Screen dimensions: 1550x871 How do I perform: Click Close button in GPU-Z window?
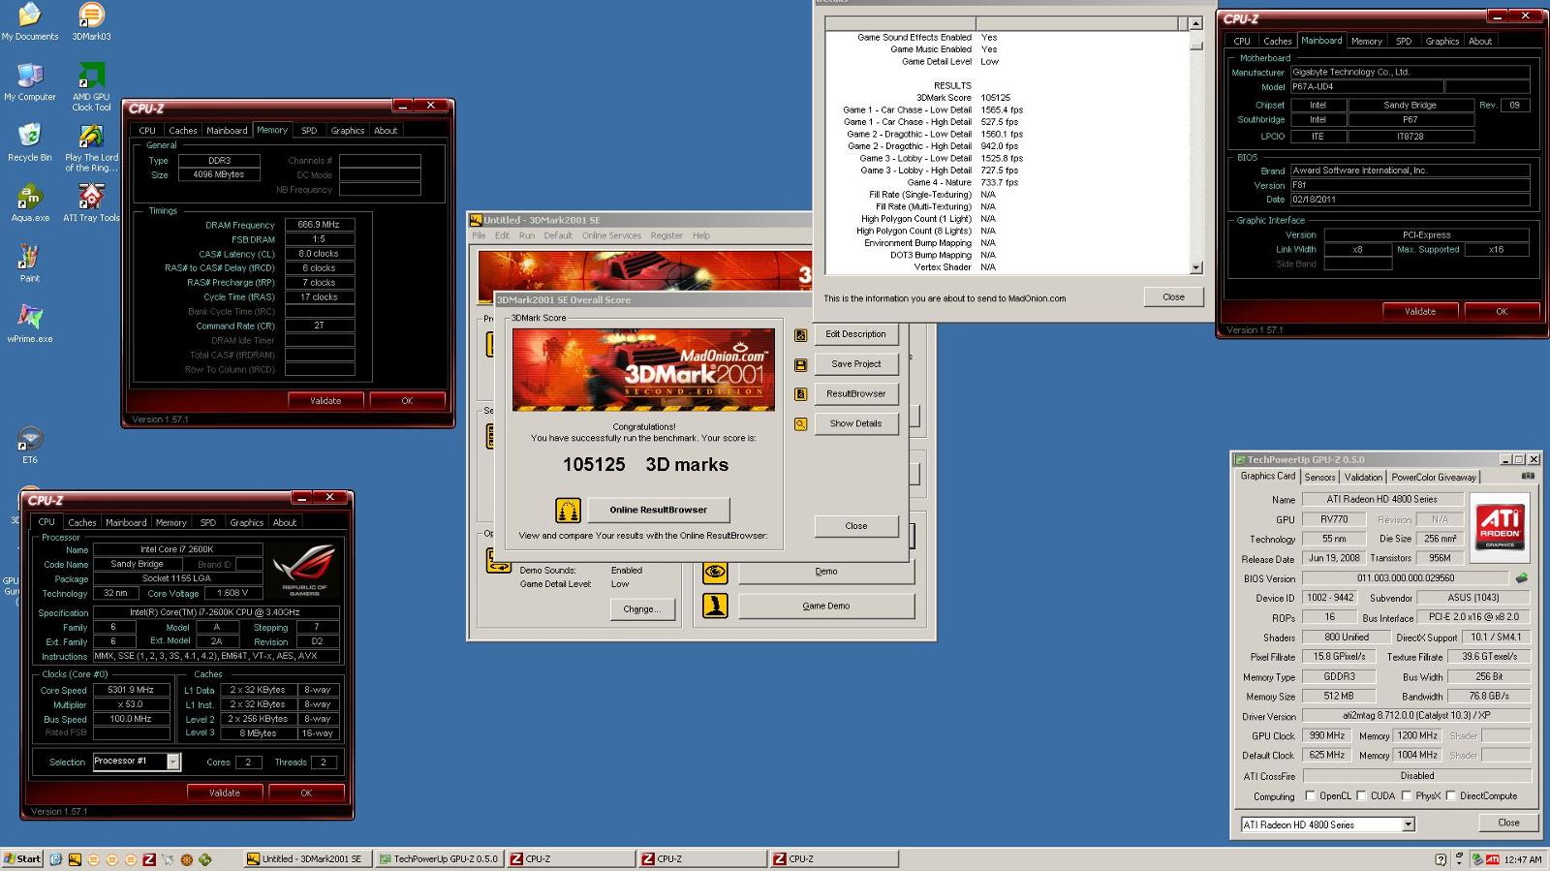coord(1508,823)
